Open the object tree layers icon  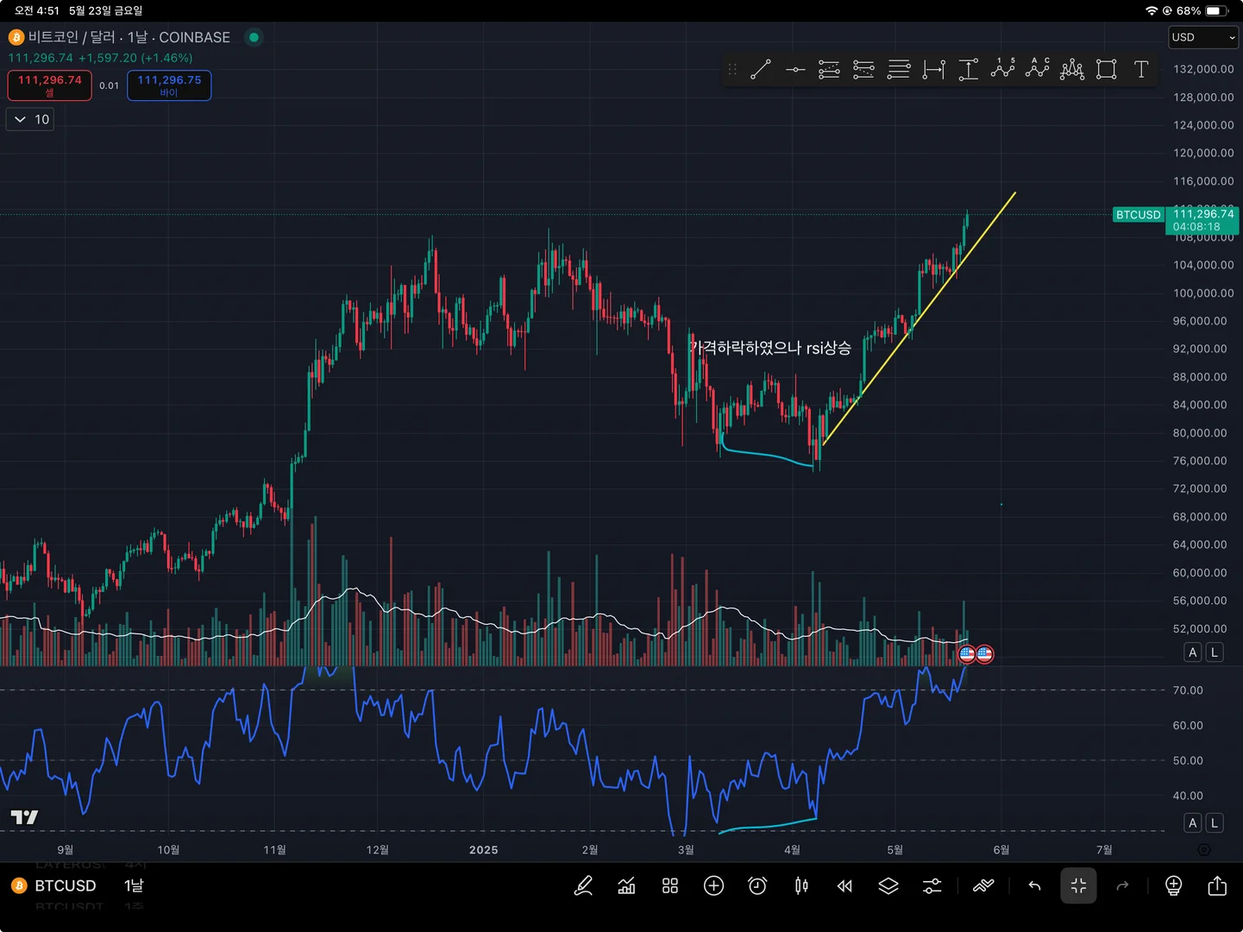point(888,885)
